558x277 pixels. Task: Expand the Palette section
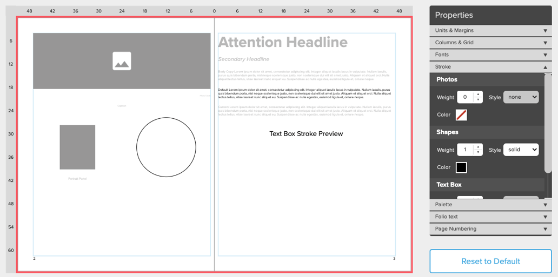click(490, 205)
